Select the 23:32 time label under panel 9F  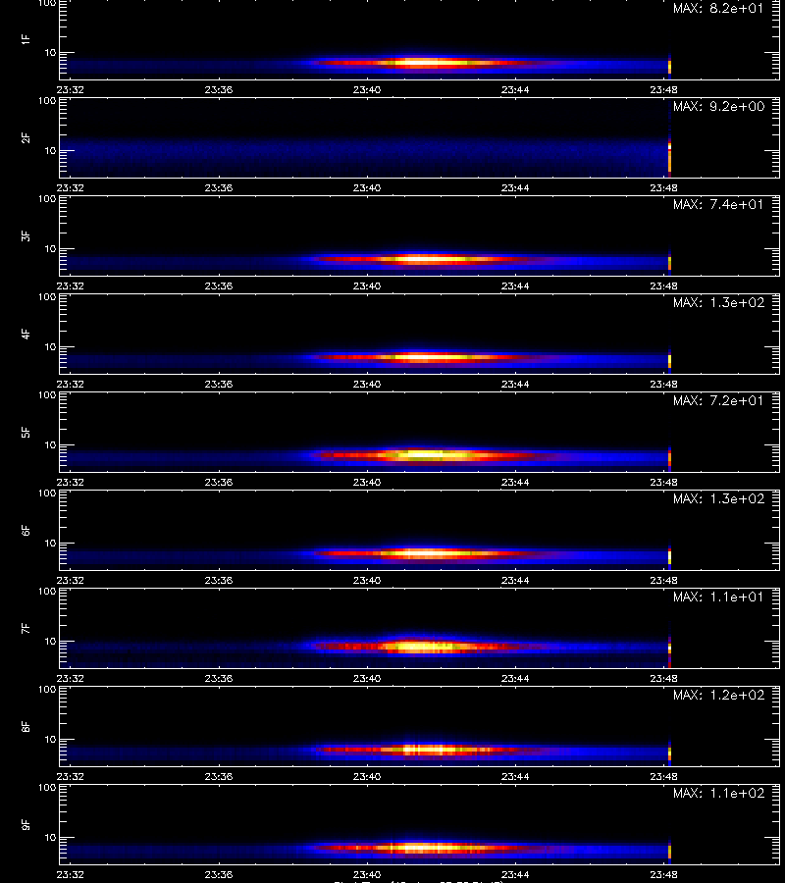pos(71,875)
